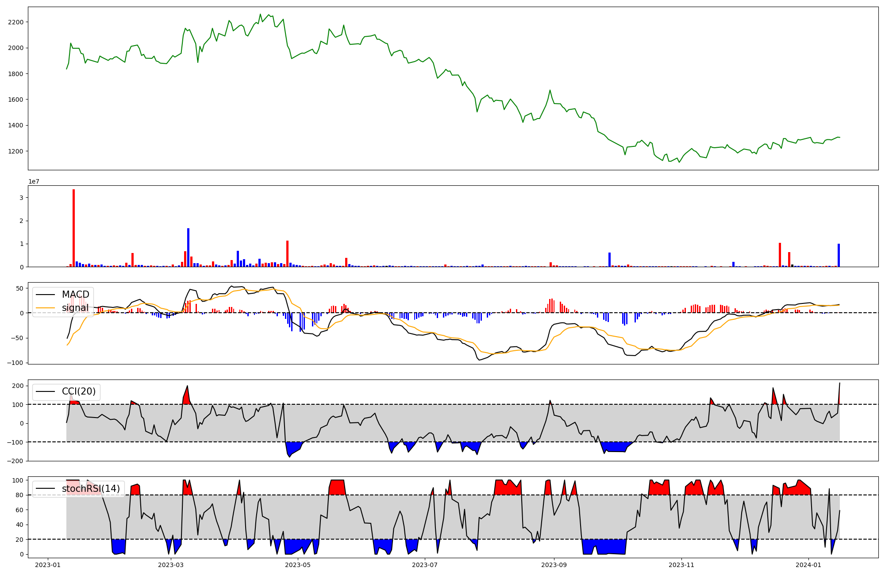Click the 1200 price axis label

pos(16,151)
